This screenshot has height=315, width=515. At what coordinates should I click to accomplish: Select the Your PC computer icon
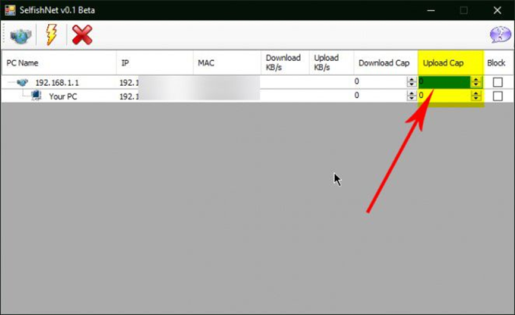pos(37,95)
